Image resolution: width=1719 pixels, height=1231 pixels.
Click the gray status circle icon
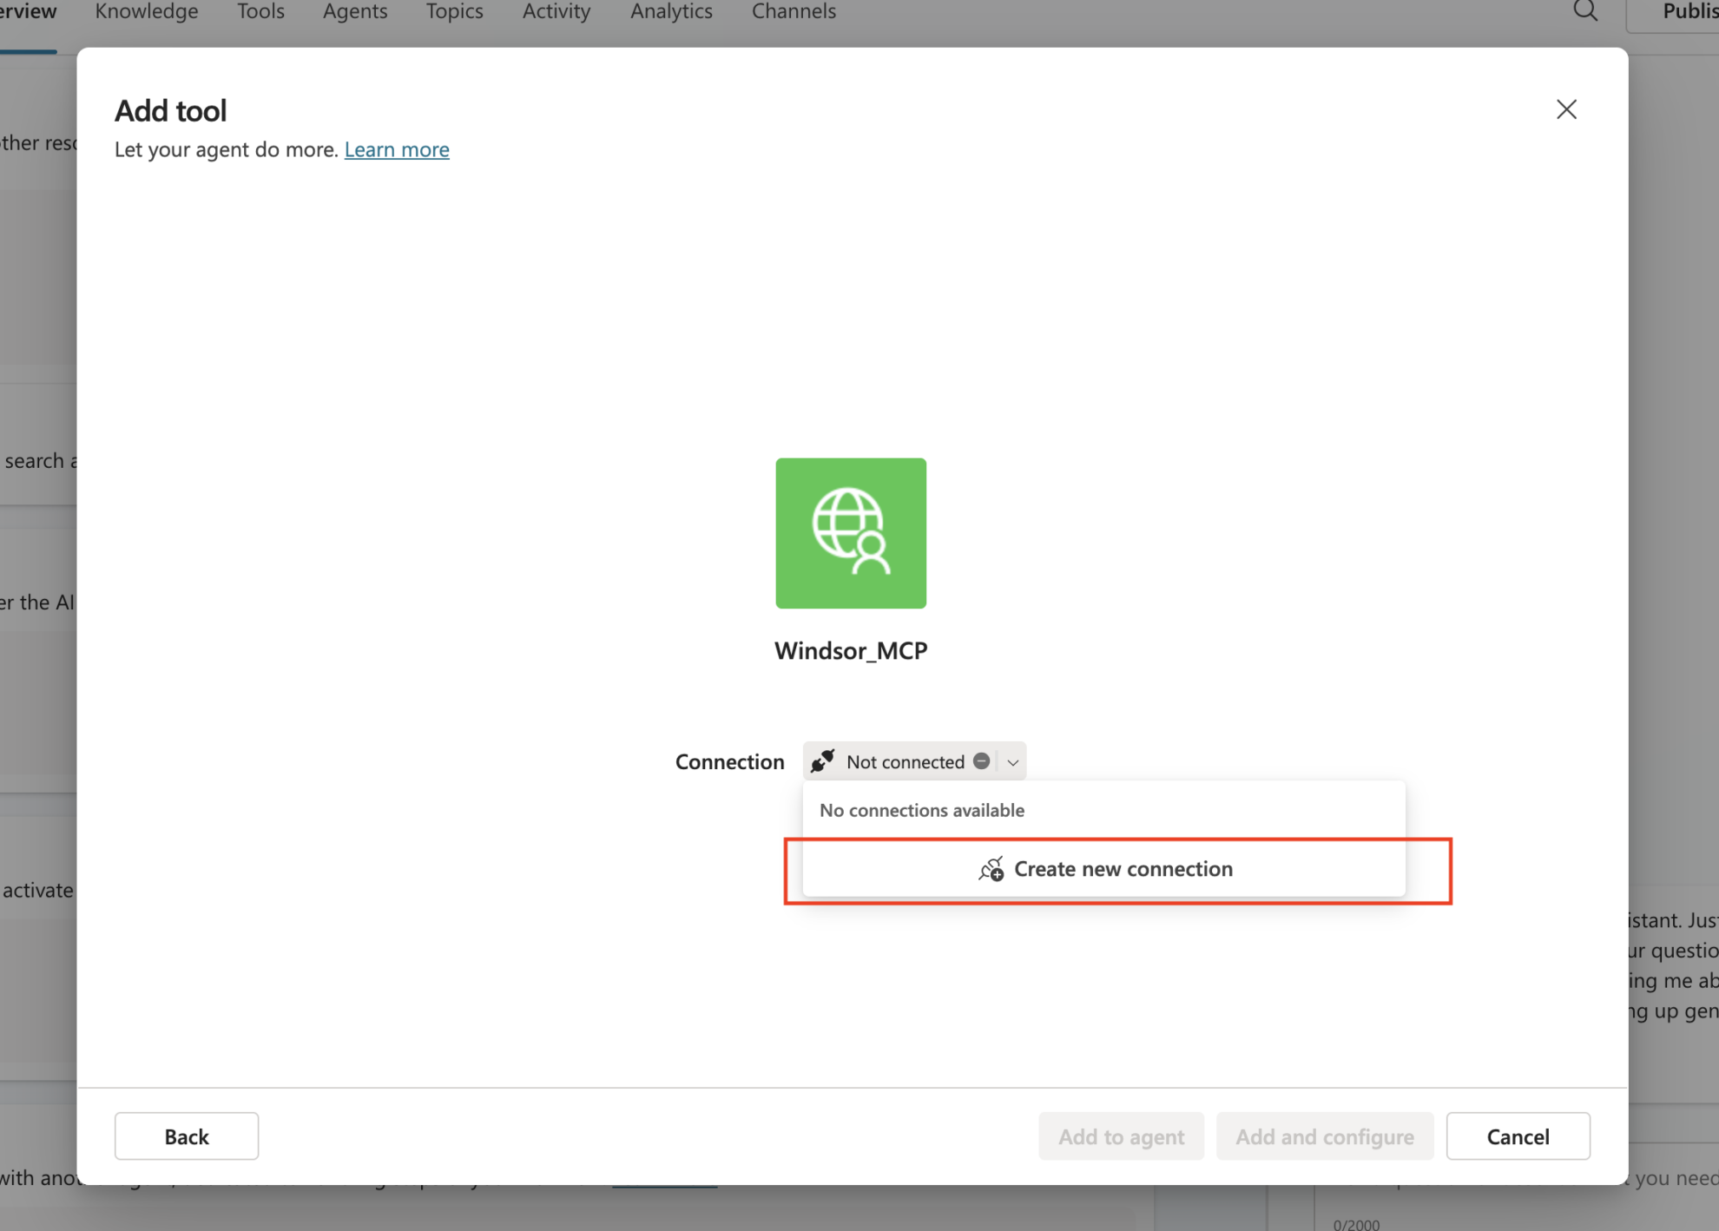pos(981,761)
